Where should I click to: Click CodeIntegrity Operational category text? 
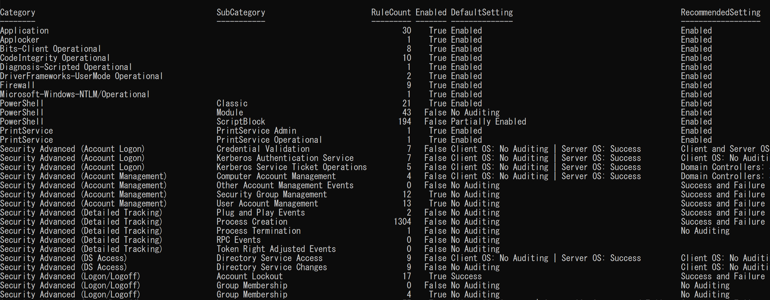55,58
